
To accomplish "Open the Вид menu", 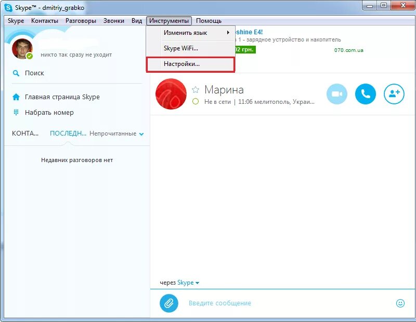I will pyautogui.click(x=137, y=21).
